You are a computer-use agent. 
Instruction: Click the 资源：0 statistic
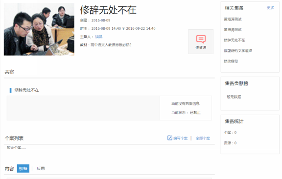point(230,143)
